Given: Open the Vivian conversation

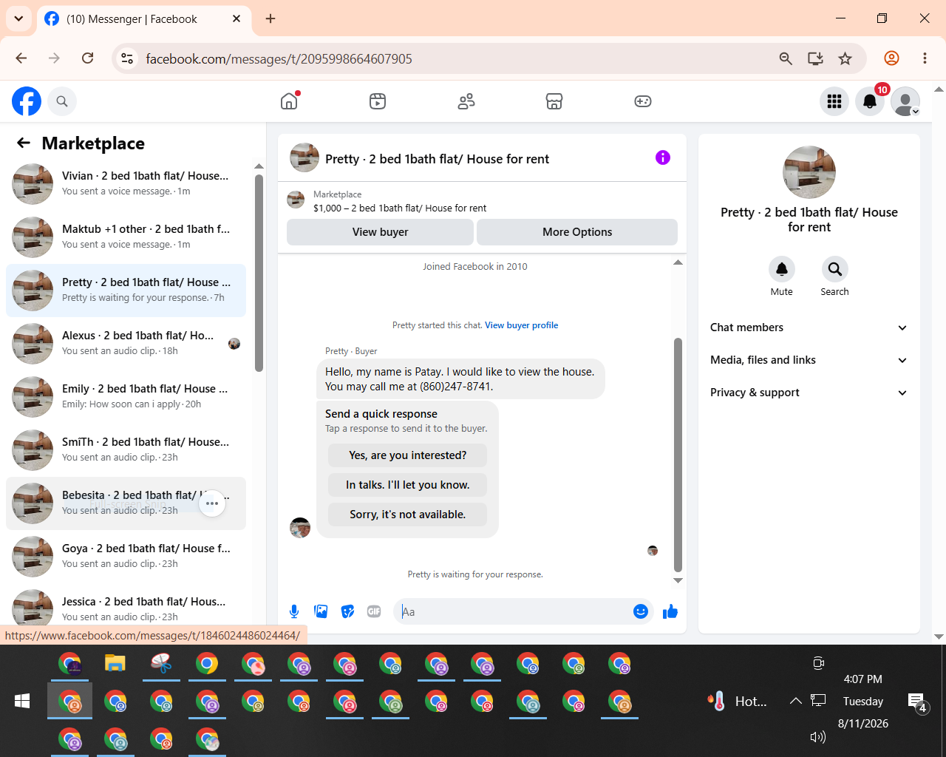Looking at the screenshot, I should (126, 184).
